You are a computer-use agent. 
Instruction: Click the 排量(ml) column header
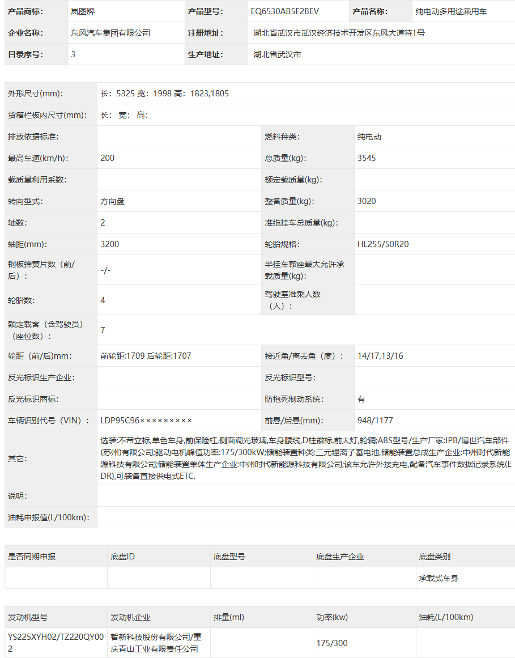[228, 617]
